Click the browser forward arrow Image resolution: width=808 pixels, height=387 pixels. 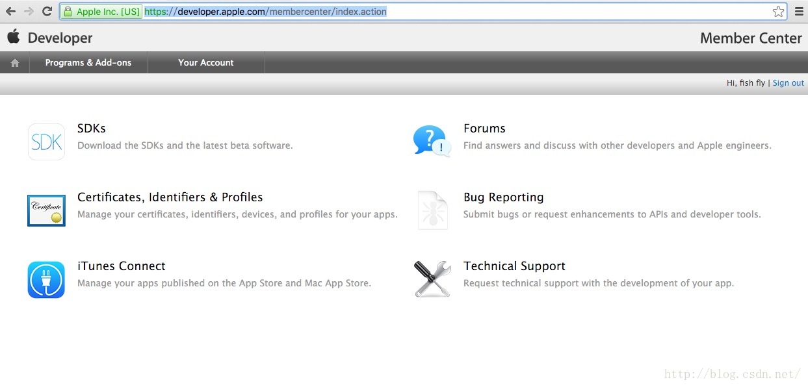(x=29, y=11)
